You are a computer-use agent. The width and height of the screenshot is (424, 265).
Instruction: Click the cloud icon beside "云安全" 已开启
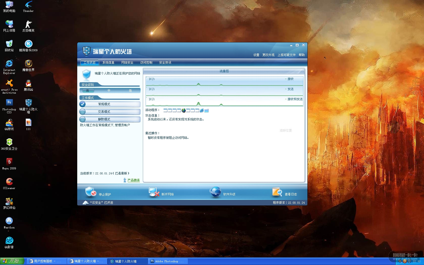tap(86, 202)
